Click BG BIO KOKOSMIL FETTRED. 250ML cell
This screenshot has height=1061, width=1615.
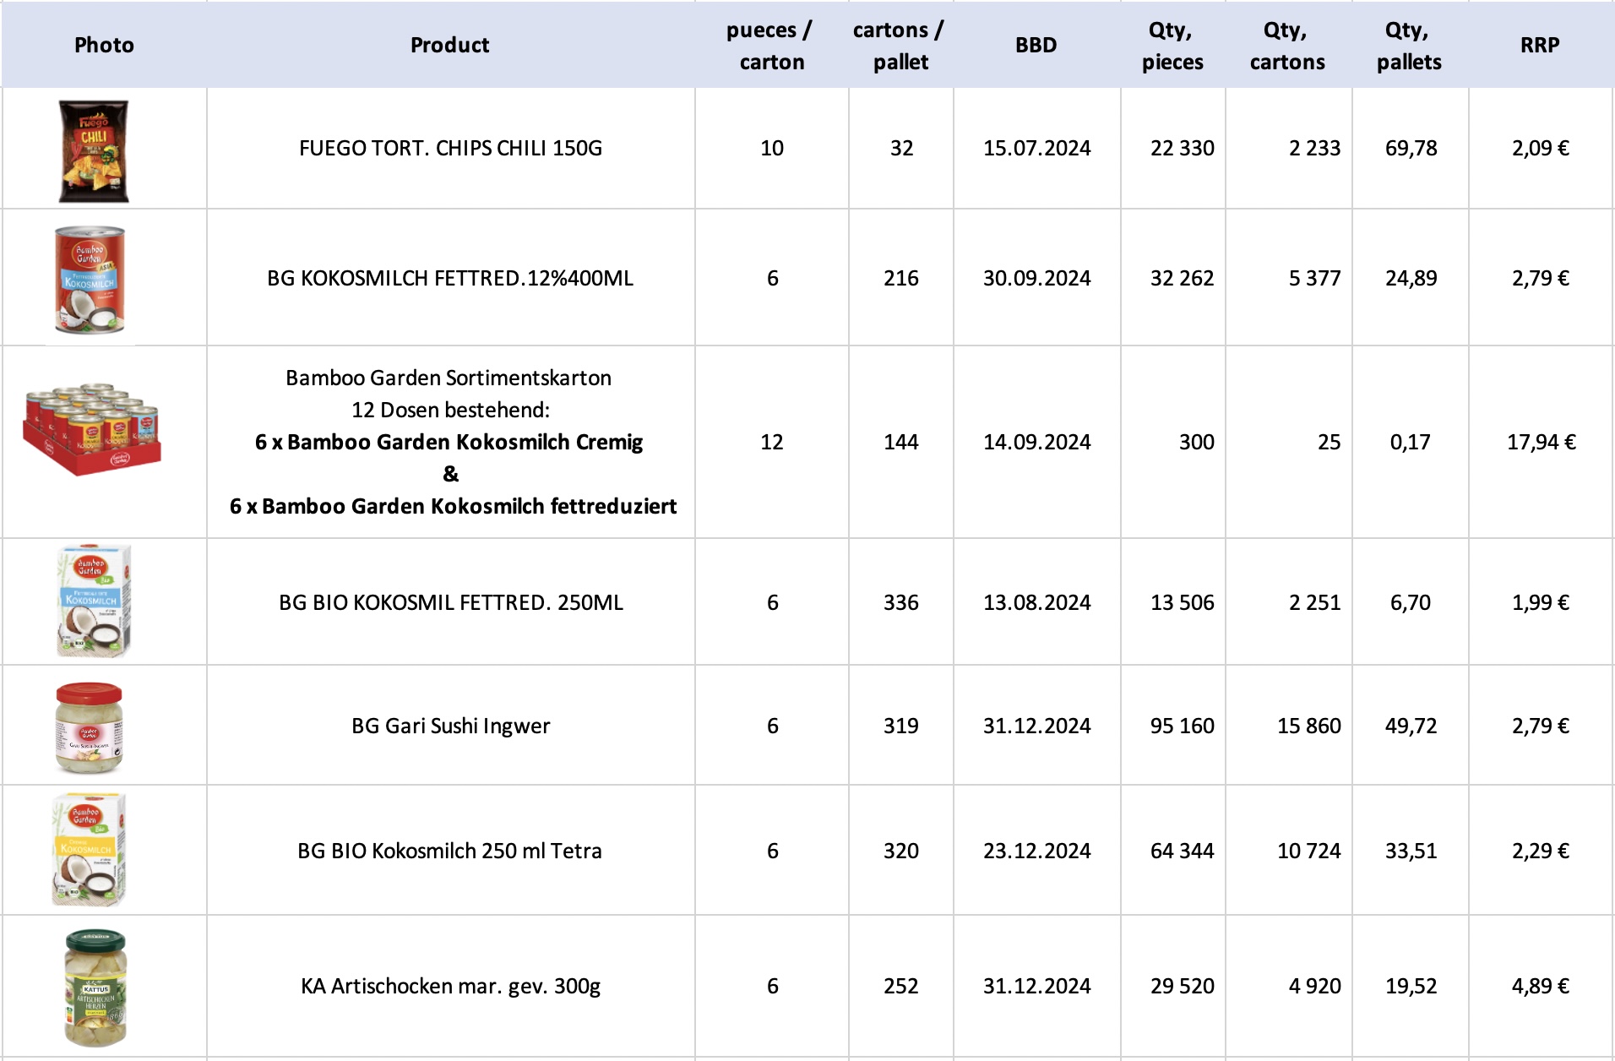(x=451, y=602)
